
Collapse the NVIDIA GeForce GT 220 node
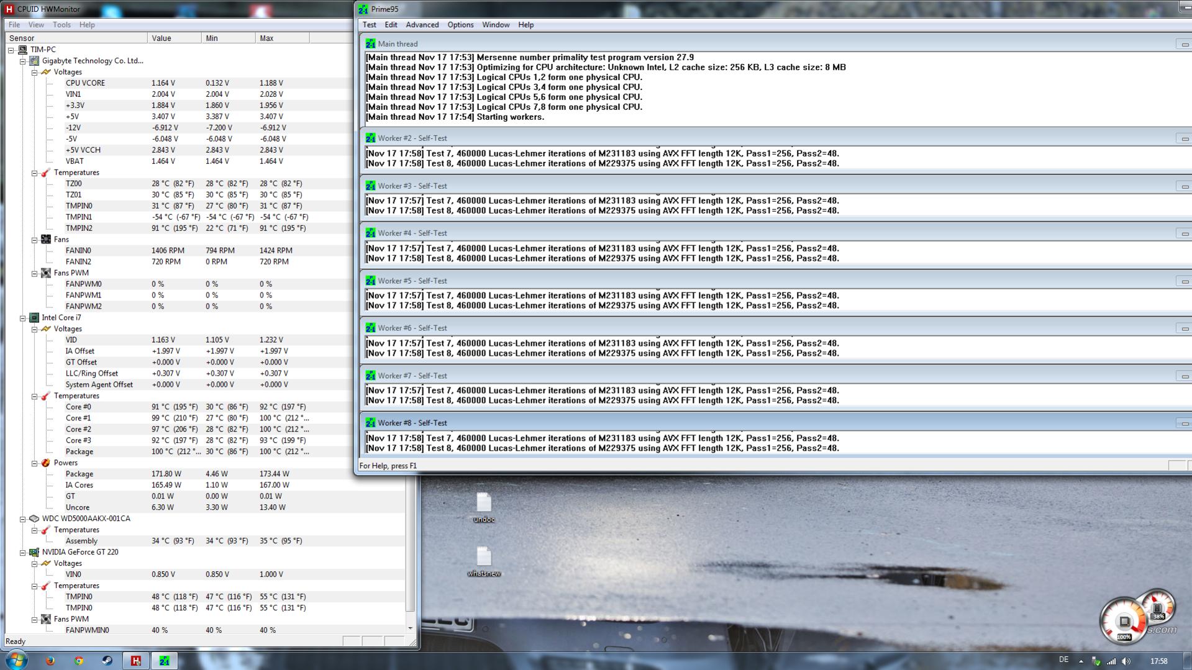click(x=23, y=552)
